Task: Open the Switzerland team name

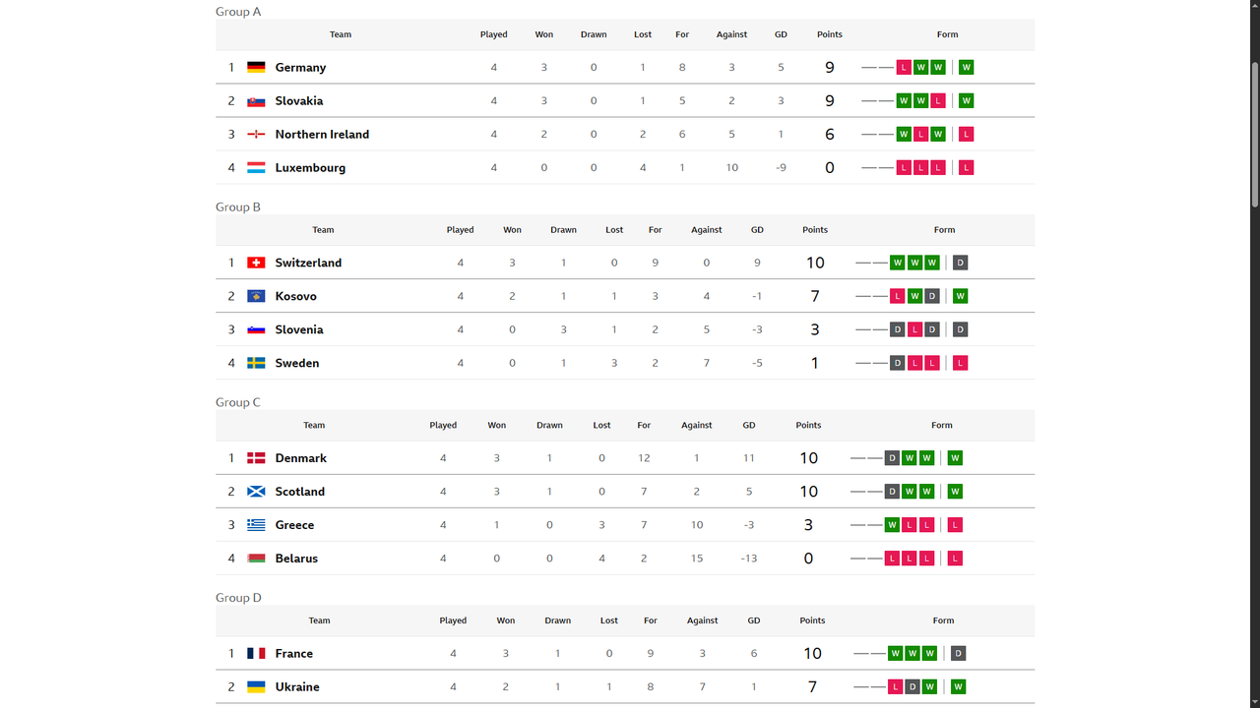Action: tap(308, 263)
